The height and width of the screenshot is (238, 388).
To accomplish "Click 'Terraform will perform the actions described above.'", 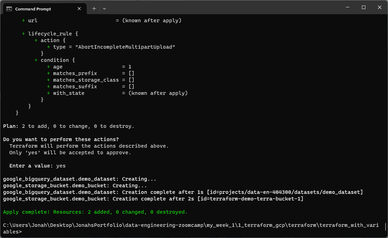I will (x=89, y=146).
